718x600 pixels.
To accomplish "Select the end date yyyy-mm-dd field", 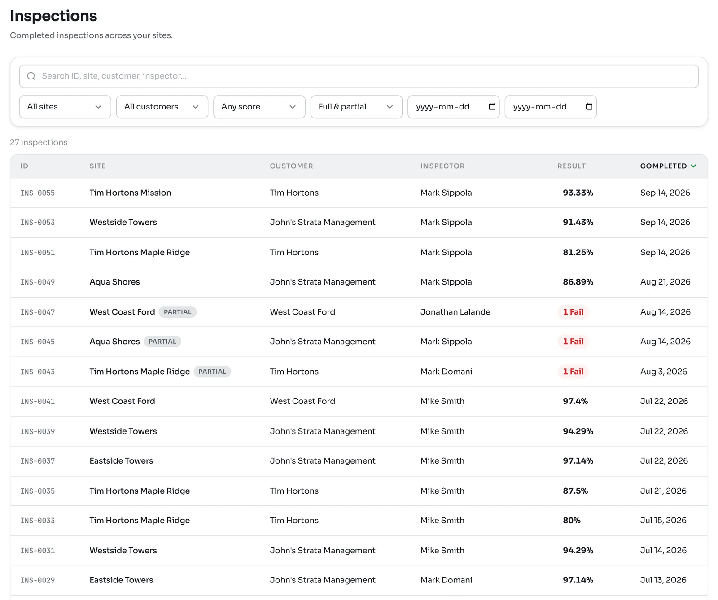I will click(551, 107).
